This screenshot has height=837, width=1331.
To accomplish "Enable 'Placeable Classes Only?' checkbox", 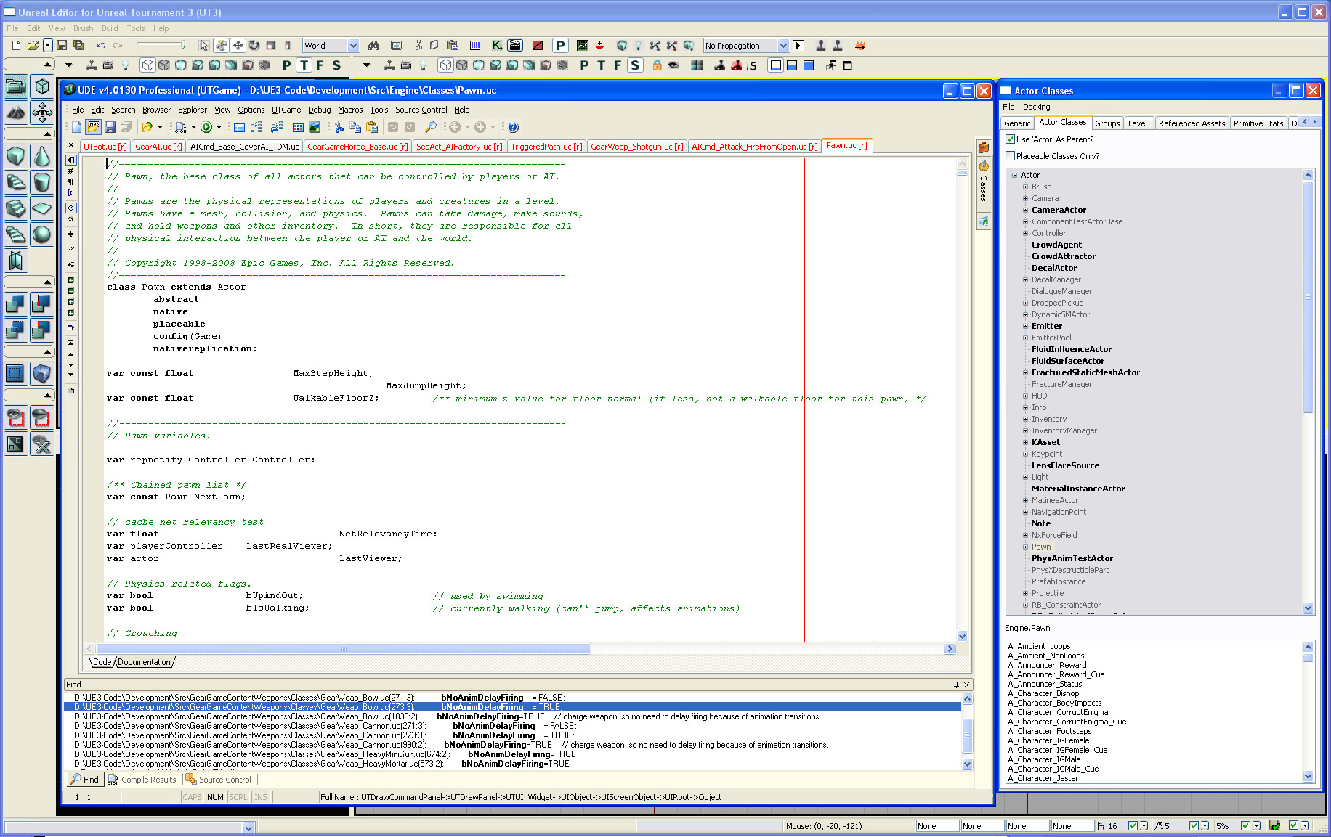I will click(1010, 156).
